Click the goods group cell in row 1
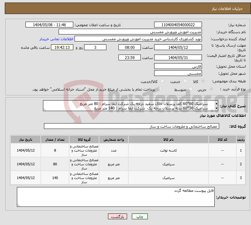251x225 pixels. point(84,150)
